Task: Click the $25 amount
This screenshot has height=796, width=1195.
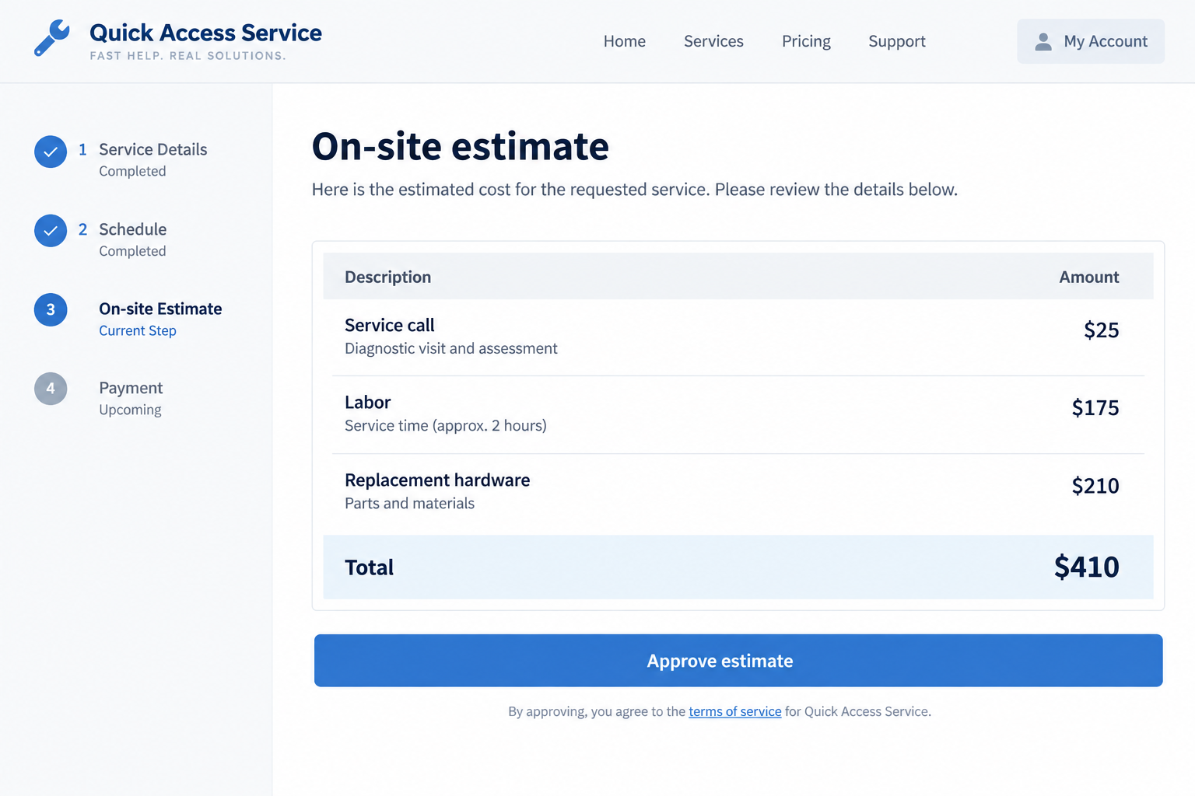Action: click(x=1102, y=330)
